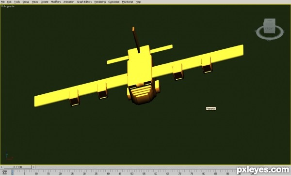291x176 pixels.
Task: Step the time slider back with left arrow
Action: click(x=1, y=167)
